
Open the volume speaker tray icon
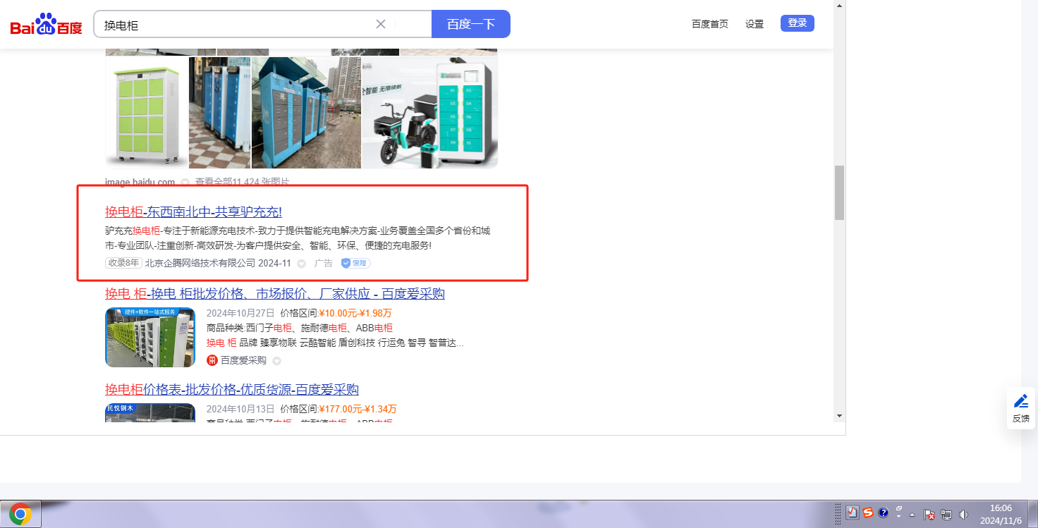coord(964,515)
